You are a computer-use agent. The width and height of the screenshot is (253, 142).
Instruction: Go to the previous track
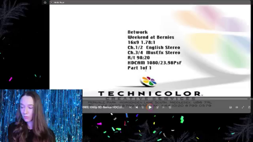click(x=137, y=107)
